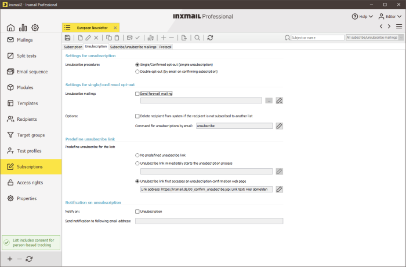Screen dimensions: 406x267
Task: Open Test profiles in the sidebar
Action: [31, 151]
